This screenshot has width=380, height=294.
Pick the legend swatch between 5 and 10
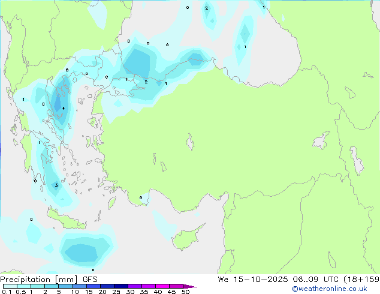66,286
